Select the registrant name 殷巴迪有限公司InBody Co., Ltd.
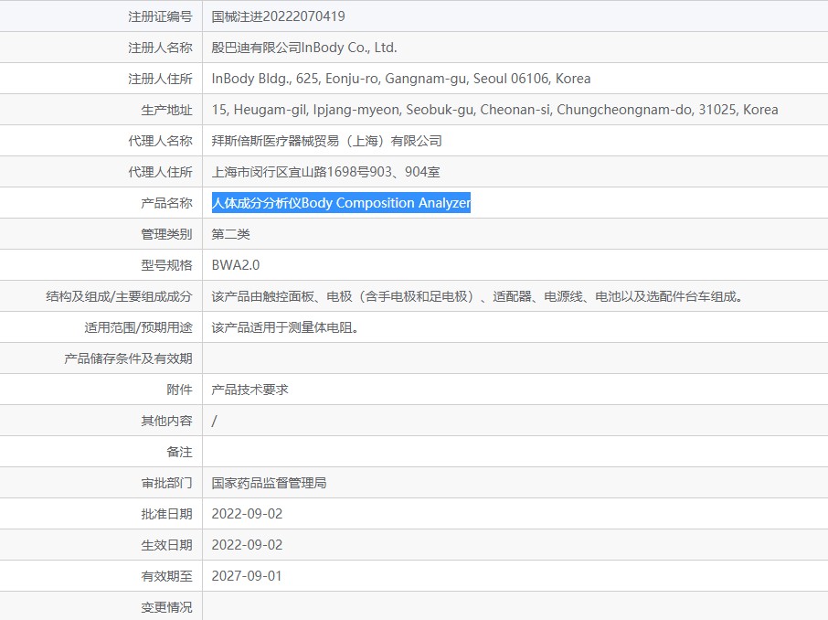This screenshot has width=828, height=620. 303,48
